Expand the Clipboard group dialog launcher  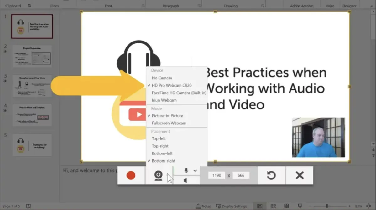pos(29,6)
